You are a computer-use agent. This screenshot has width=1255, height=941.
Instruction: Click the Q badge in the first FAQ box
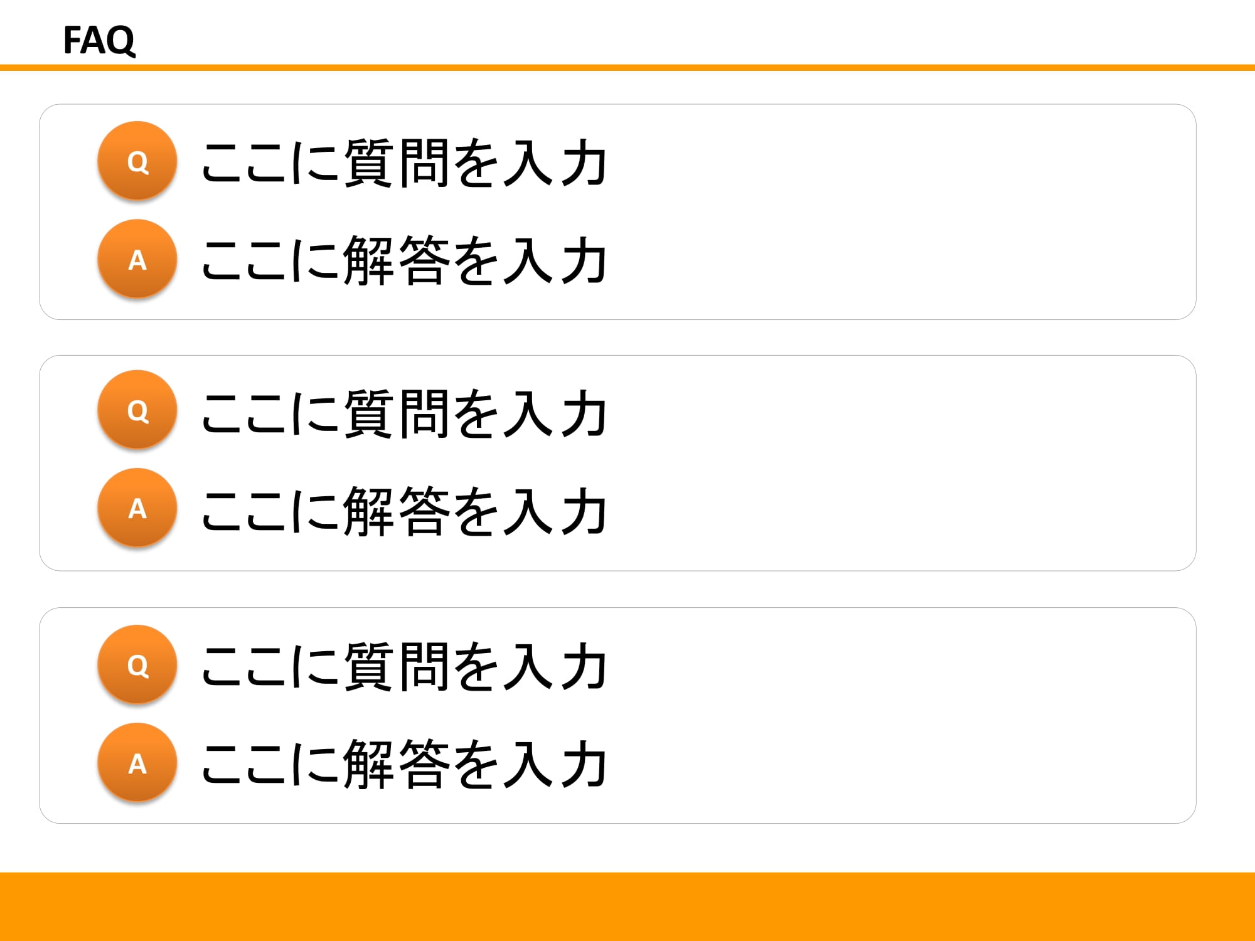pos(137,161)
